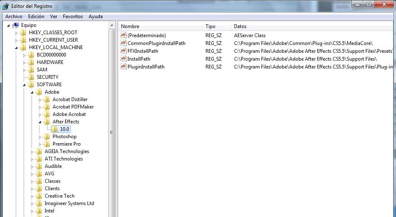Image resolution: width=396 pixels, height=217 pixels.
Task: Expand the Premiere Pro key
Action: click(40, 144)
